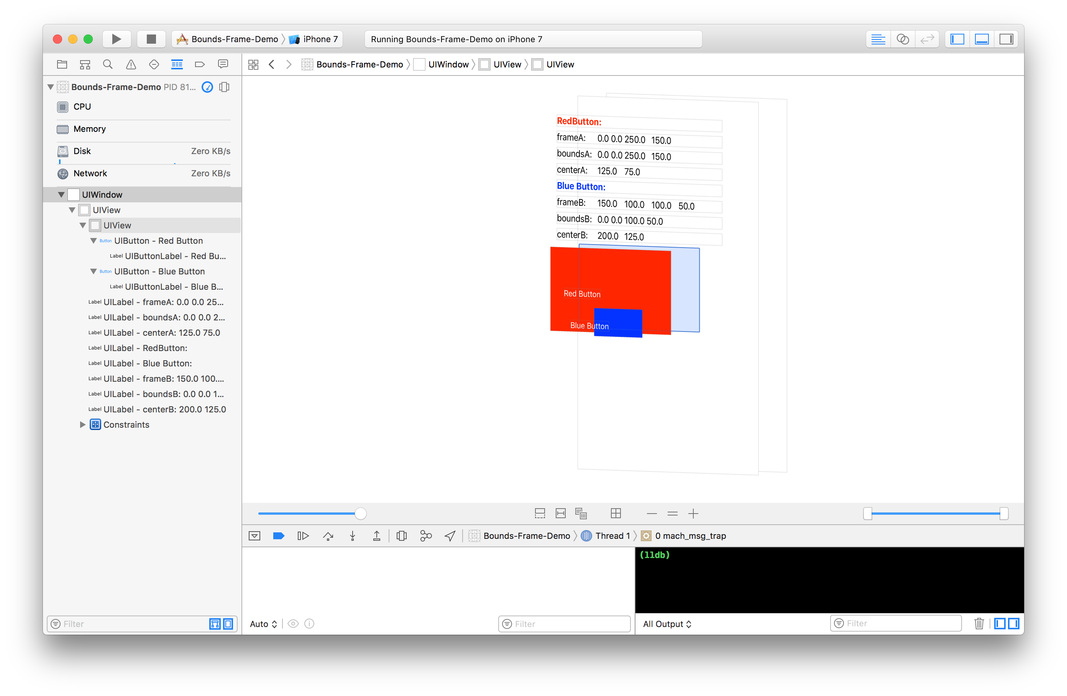1067x696 pixels.
Task: Open the Find navigator magnifier icon
Action: [x=108, y=64]
